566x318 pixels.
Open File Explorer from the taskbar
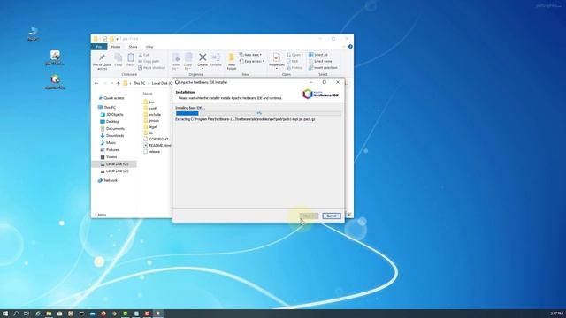pos(49,314)
